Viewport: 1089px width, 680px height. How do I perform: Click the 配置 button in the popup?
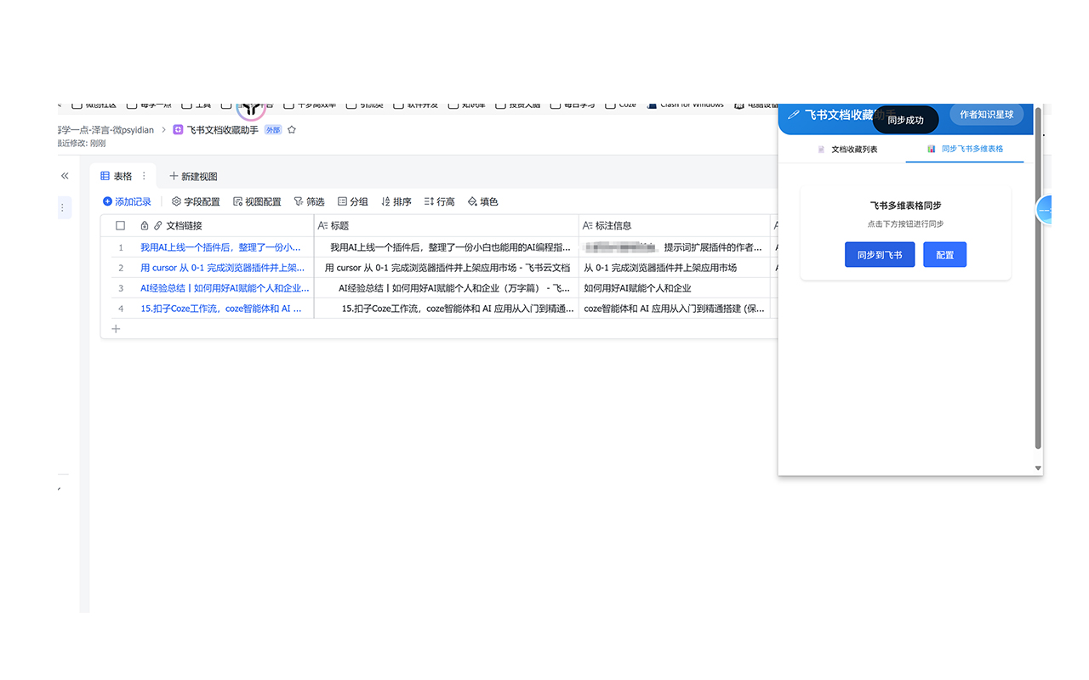944,254
